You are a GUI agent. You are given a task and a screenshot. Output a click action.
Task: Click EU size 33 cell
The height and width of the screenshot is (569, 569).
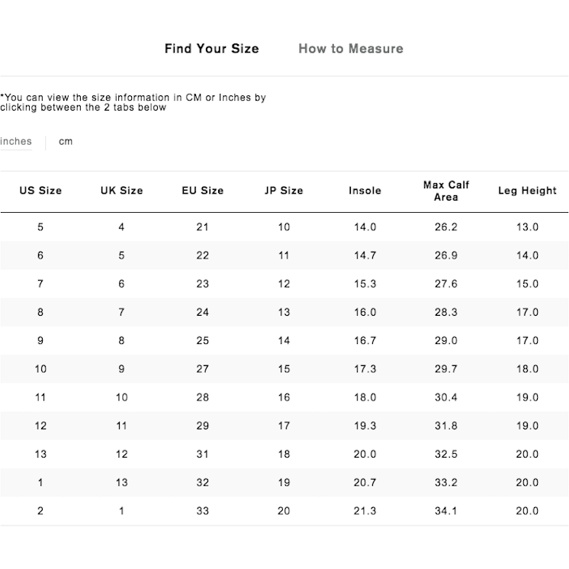point(202,511)
